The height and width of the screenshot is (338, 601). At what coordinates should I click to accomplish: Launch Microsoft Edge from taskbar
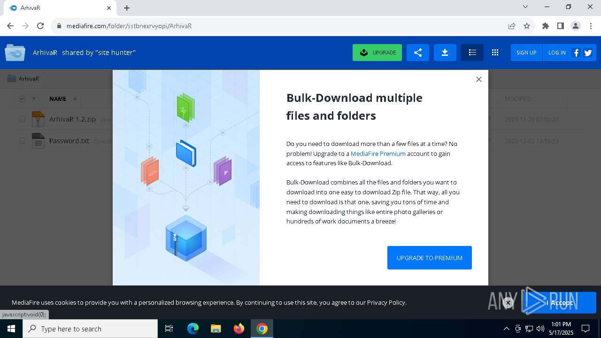coord(193,329)
